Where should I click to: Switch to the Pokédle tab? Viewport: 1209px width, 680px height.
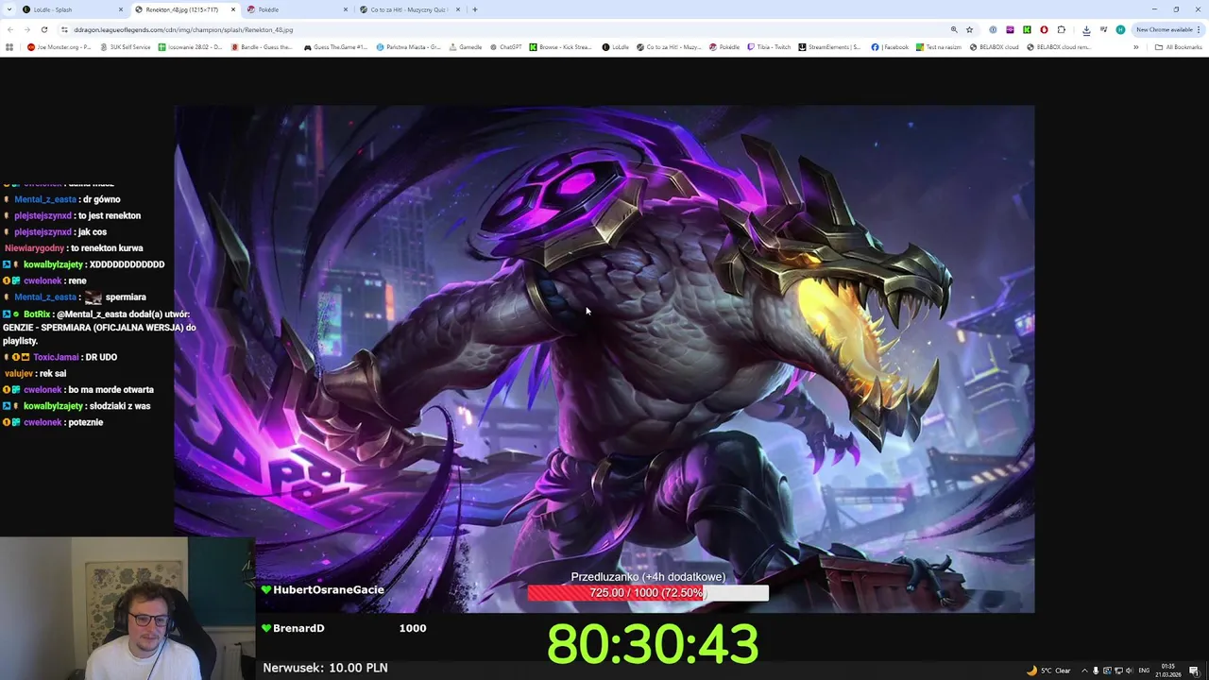296,9
